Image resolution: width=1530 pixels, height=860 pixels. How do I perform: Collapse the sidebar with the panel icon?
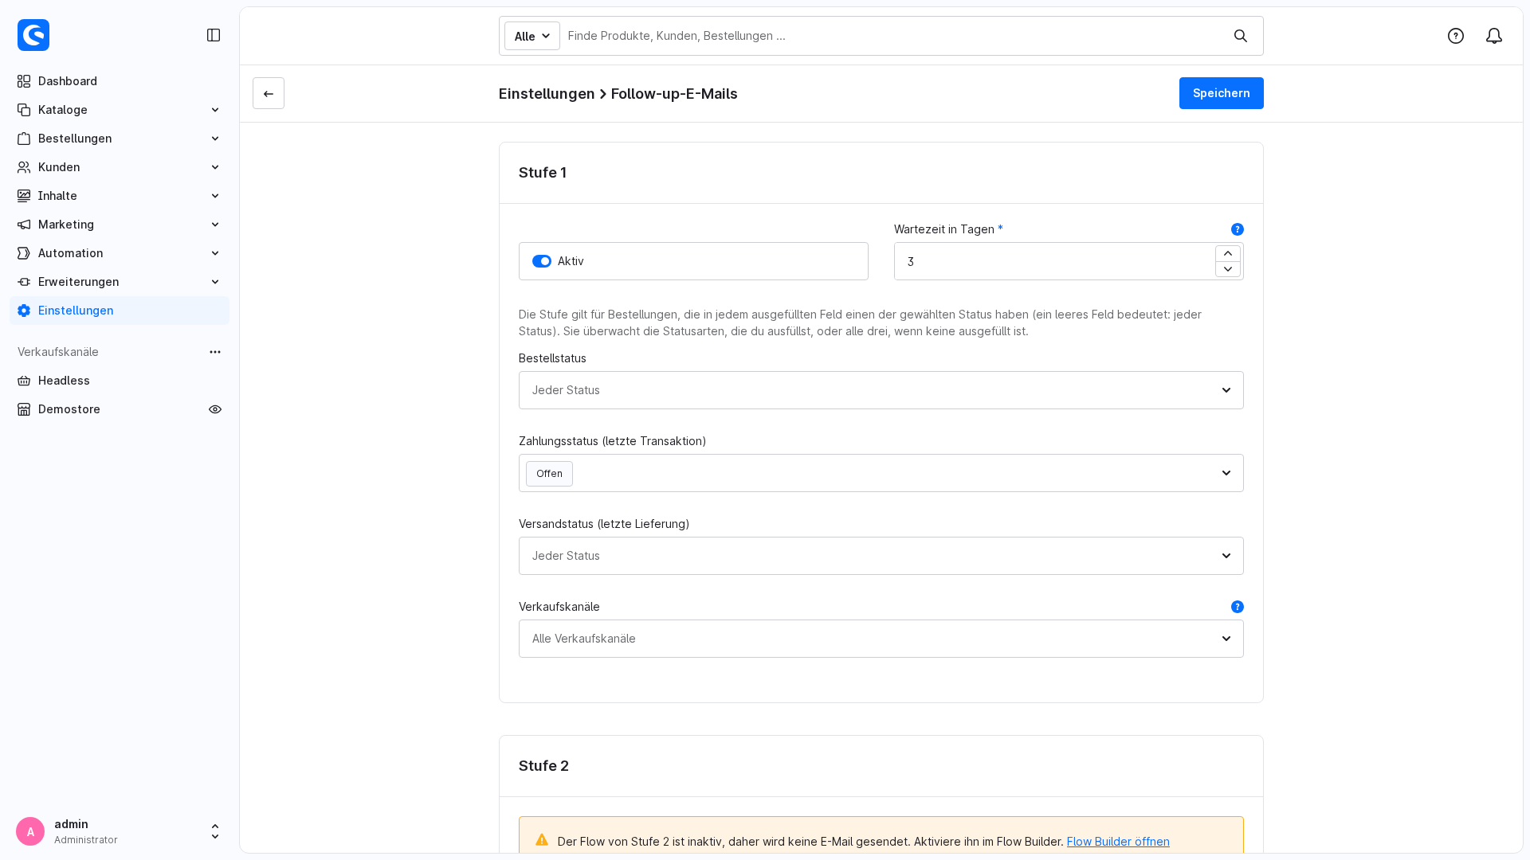214,35
